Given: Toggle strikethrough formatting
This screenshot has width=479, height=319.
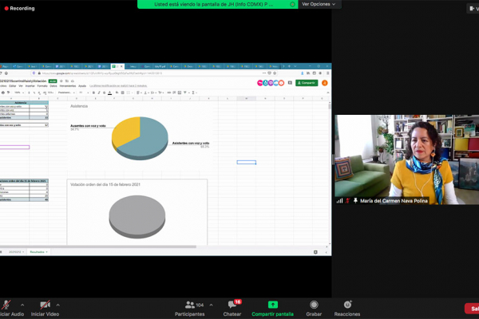Looking at the screenshot, I should pyautogui.click(x=104, y=93).
